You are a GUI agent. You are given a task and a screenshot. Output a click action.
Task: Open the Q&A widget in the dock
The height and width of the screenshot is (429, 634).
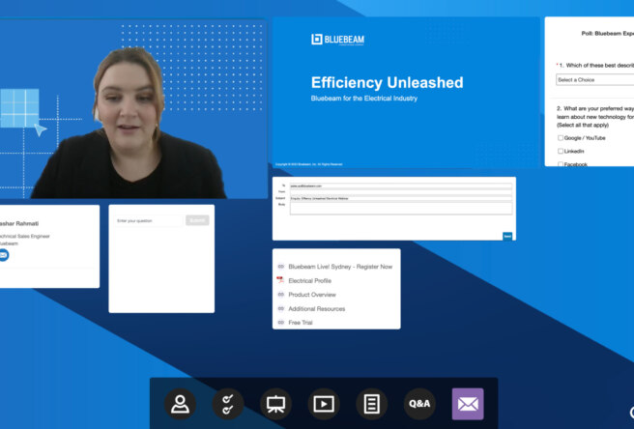click(419, 404)
